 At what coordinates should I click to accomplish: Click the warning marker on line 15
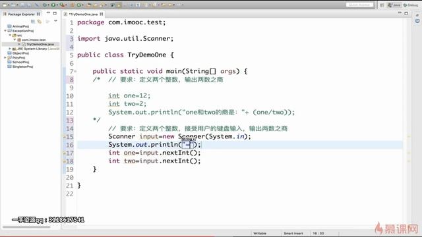point(65,136)
